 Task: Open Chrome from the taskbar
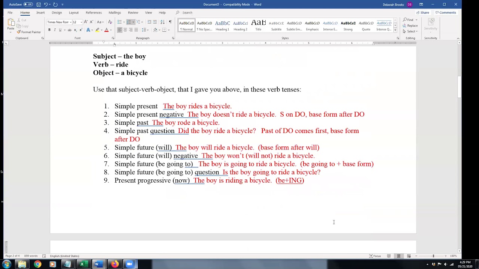pos(37,265)
